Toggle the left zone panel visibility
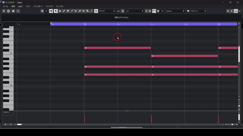The height and width of the screenshot is (136, 243). tap(232, 11)
